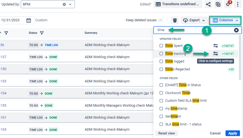This screenshot has height=138, width=243.
Task: Click the trash bin delete icon
Action: click(175, 20)
